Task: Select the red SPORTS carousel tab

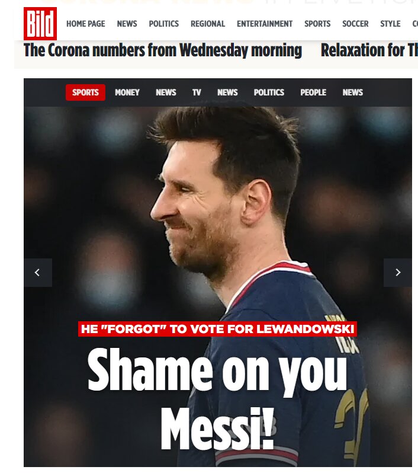Action: pos(85,92)
